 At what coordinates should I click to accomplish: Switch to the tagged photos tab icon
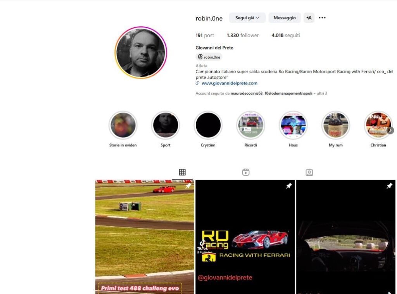[309, 172]
